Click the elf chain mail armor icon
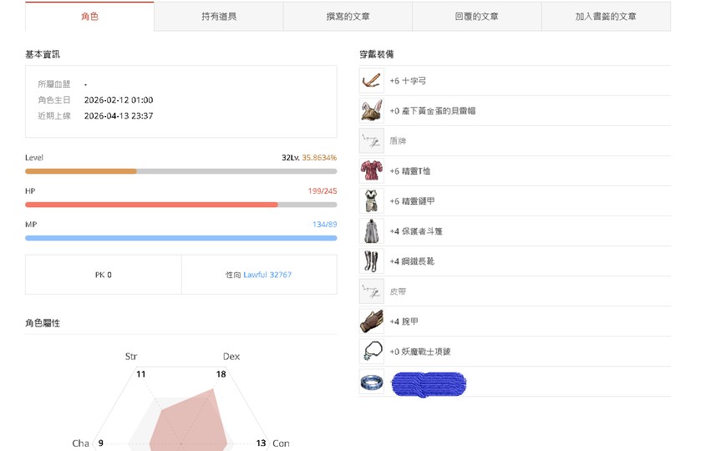Screen dimensions: 706x451 coord(372,201)
